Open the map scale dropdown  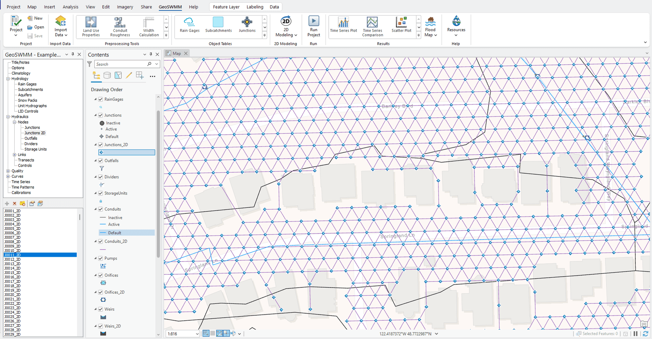[x=197, y=334]
